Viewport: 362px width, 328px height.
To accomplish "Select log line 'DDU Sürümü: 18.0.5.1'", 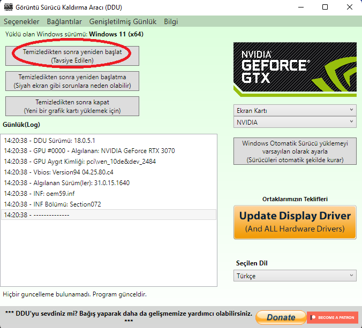I will click(x=109, y=141).
